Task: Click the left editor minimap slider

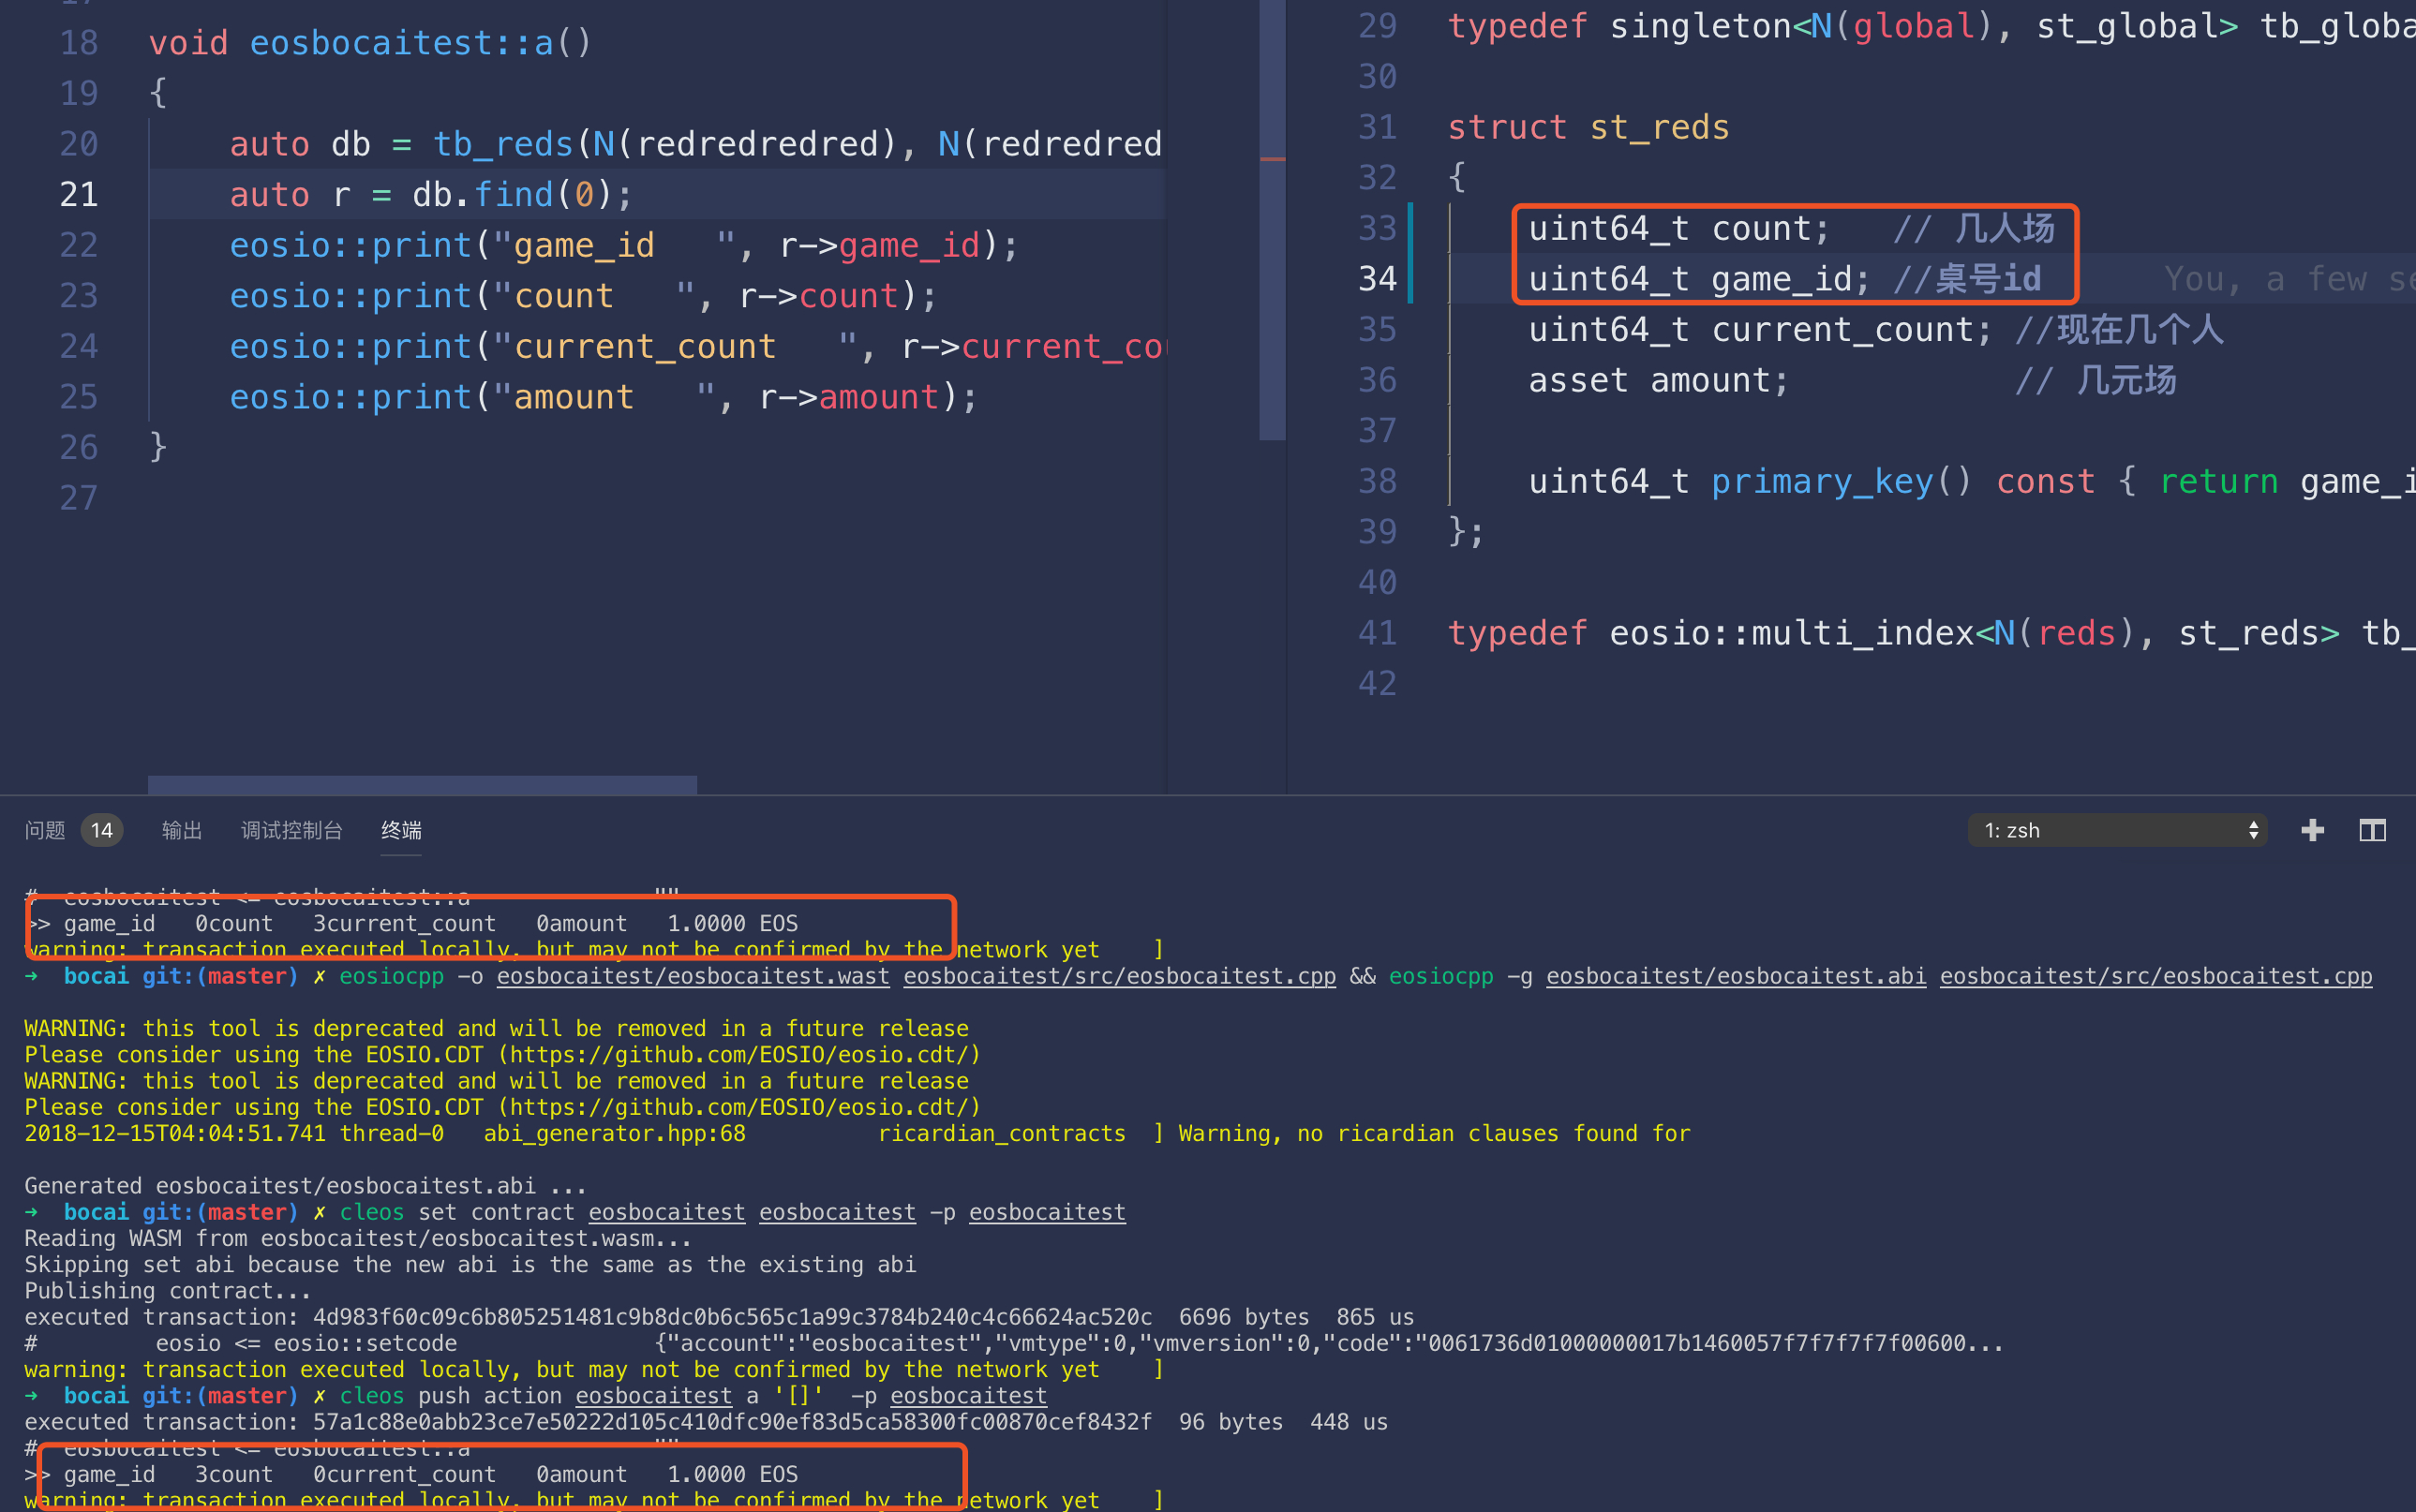Action: tap(1272, 220)
